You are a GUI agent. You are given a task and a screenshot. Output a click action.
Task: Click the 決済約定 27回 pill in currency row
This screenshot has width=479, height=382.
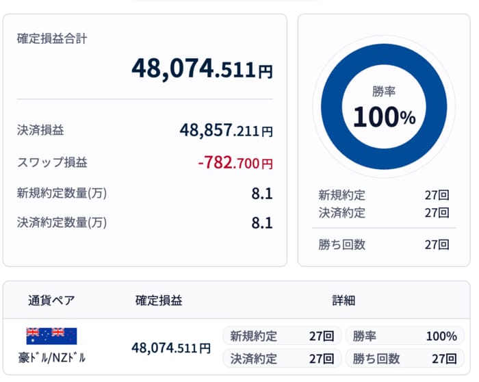point(282,359)
